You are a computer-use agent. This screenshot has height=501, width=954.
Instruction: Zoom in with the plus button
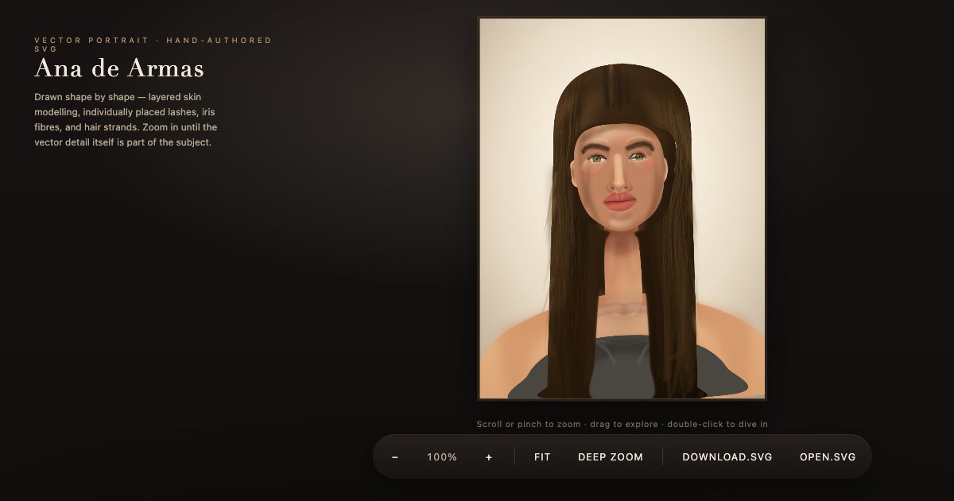pyautogui.click(x=489, y=457)
